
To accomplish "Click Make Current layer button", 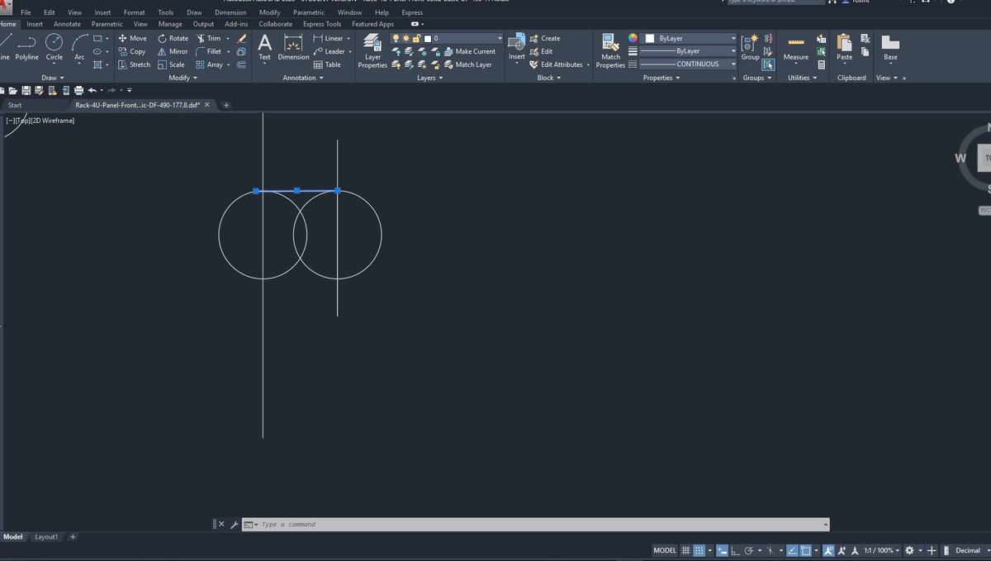I will point(469,51).
